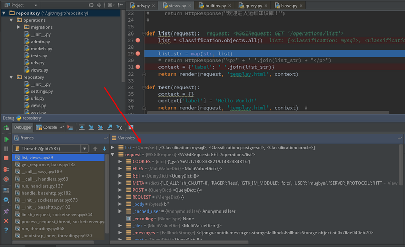Select the Debugger tab
The width and height of the screenshot is (405, 247).
23,127
